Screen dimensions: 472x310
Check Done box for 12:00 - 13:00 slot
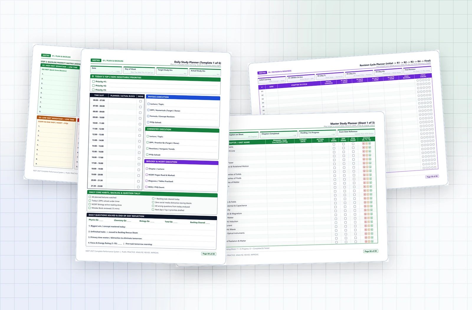pos(140,136)
